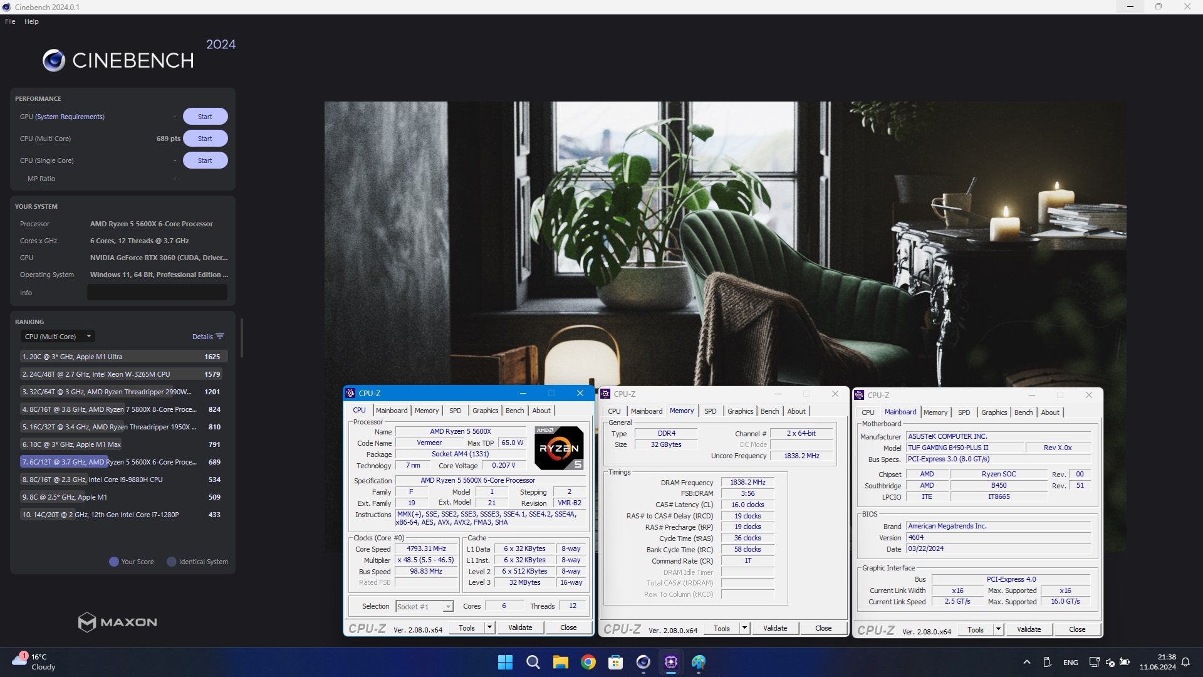Click DRAM Frequency 1838.2 MHz value
This screenshot has width=1203, height=677.
coord(747,482)
